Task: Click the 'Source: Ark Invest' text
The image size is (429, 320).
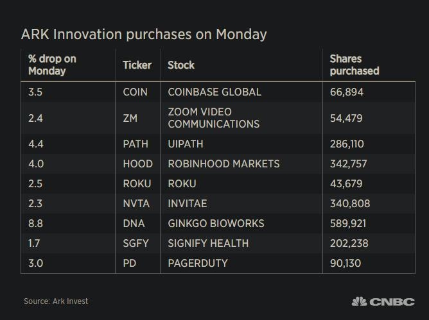Action: [x=56, y=301]
